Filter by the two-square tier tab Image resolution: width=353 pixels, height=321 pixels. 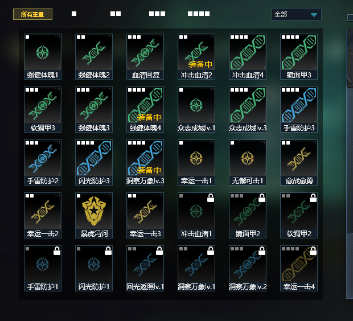point(116,14)
